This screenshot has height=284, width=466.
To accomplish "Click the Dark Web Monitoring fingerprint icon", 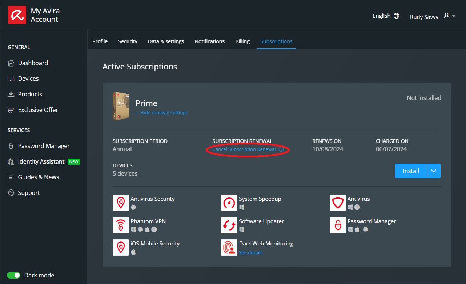I will click(229, 247).
